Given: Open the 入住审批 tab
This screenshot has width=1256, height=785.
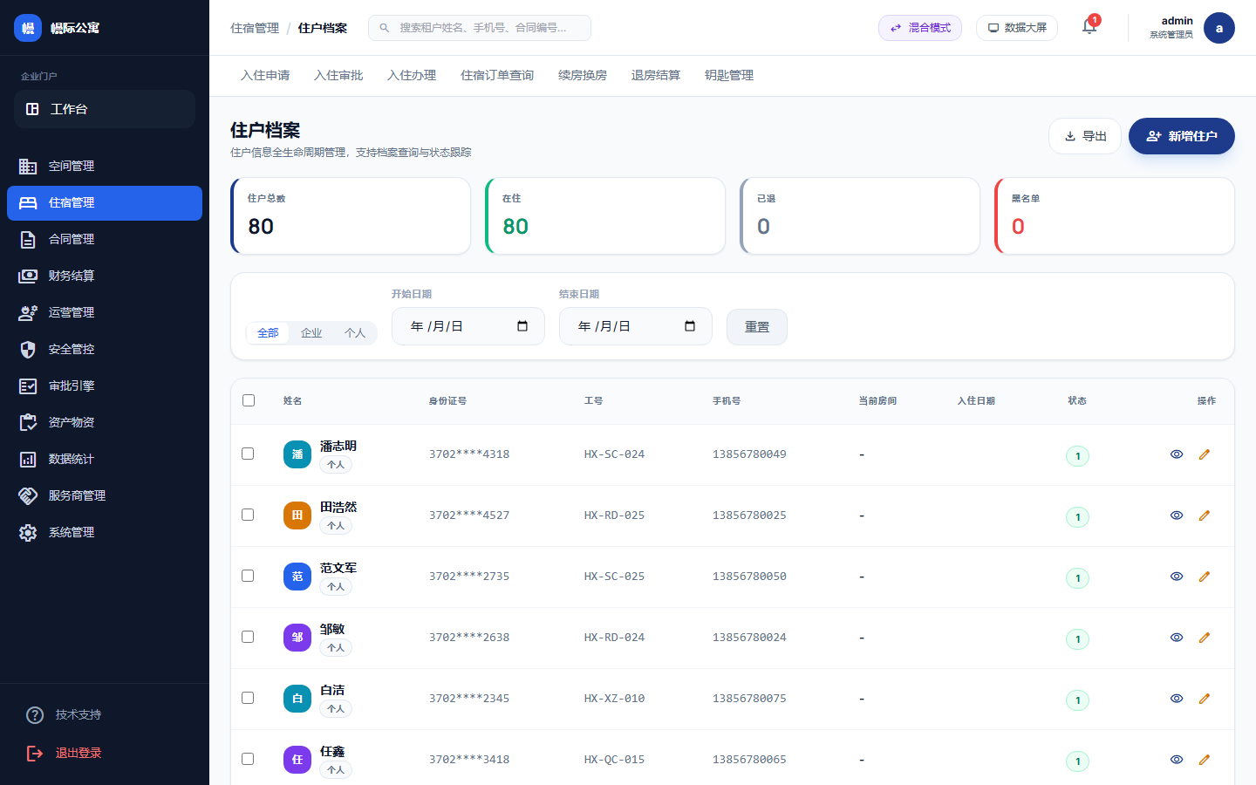Looking at the screenshot, I should tap(338, 75).
